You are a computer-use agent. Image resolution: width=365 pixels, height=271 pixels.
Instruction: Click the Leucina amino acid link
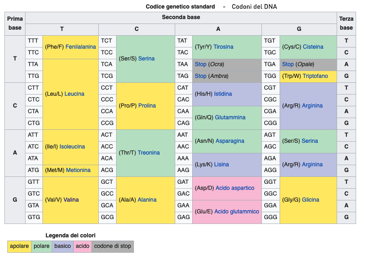pyautogui.click(x=74, y=94)
